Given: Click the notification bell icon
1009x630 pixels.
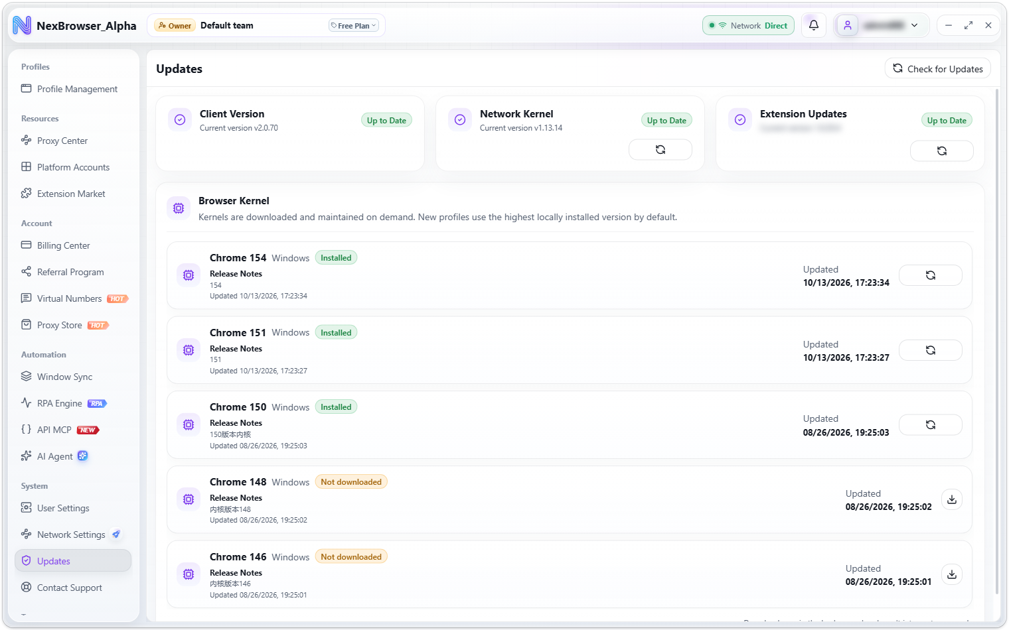Looking at the screenshot, I should coord(813,25).
